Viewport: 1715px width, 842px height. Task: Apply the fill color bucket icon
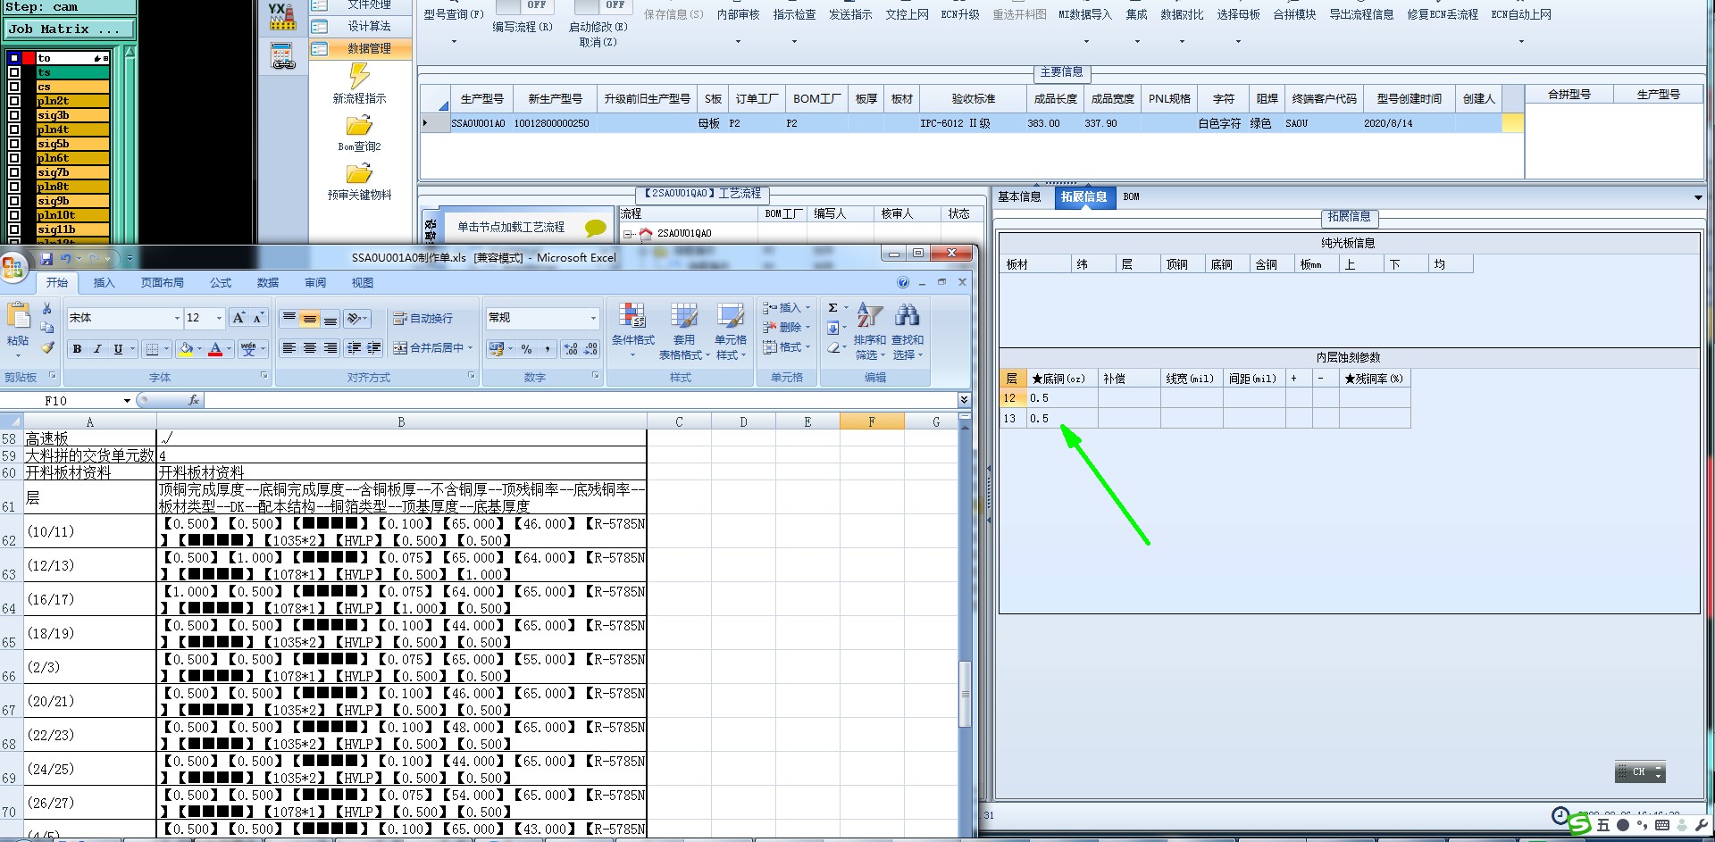coord(186,349)
